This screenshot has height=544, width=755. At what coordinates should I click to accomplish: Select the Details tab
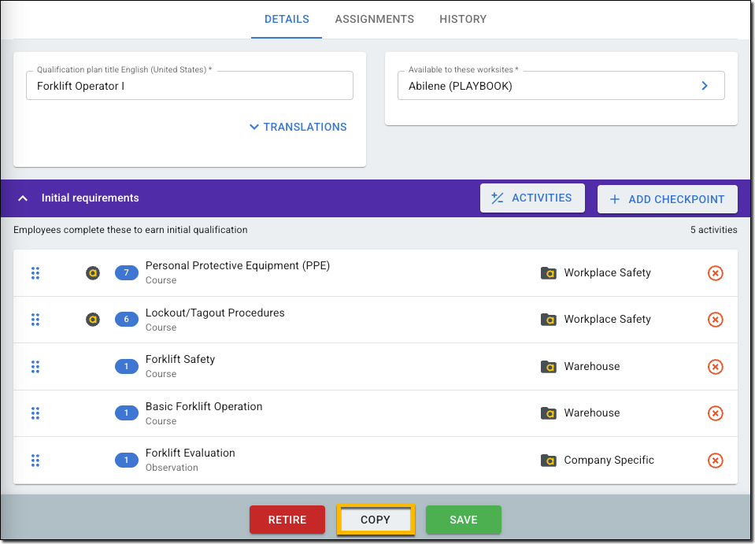(287, 19)
